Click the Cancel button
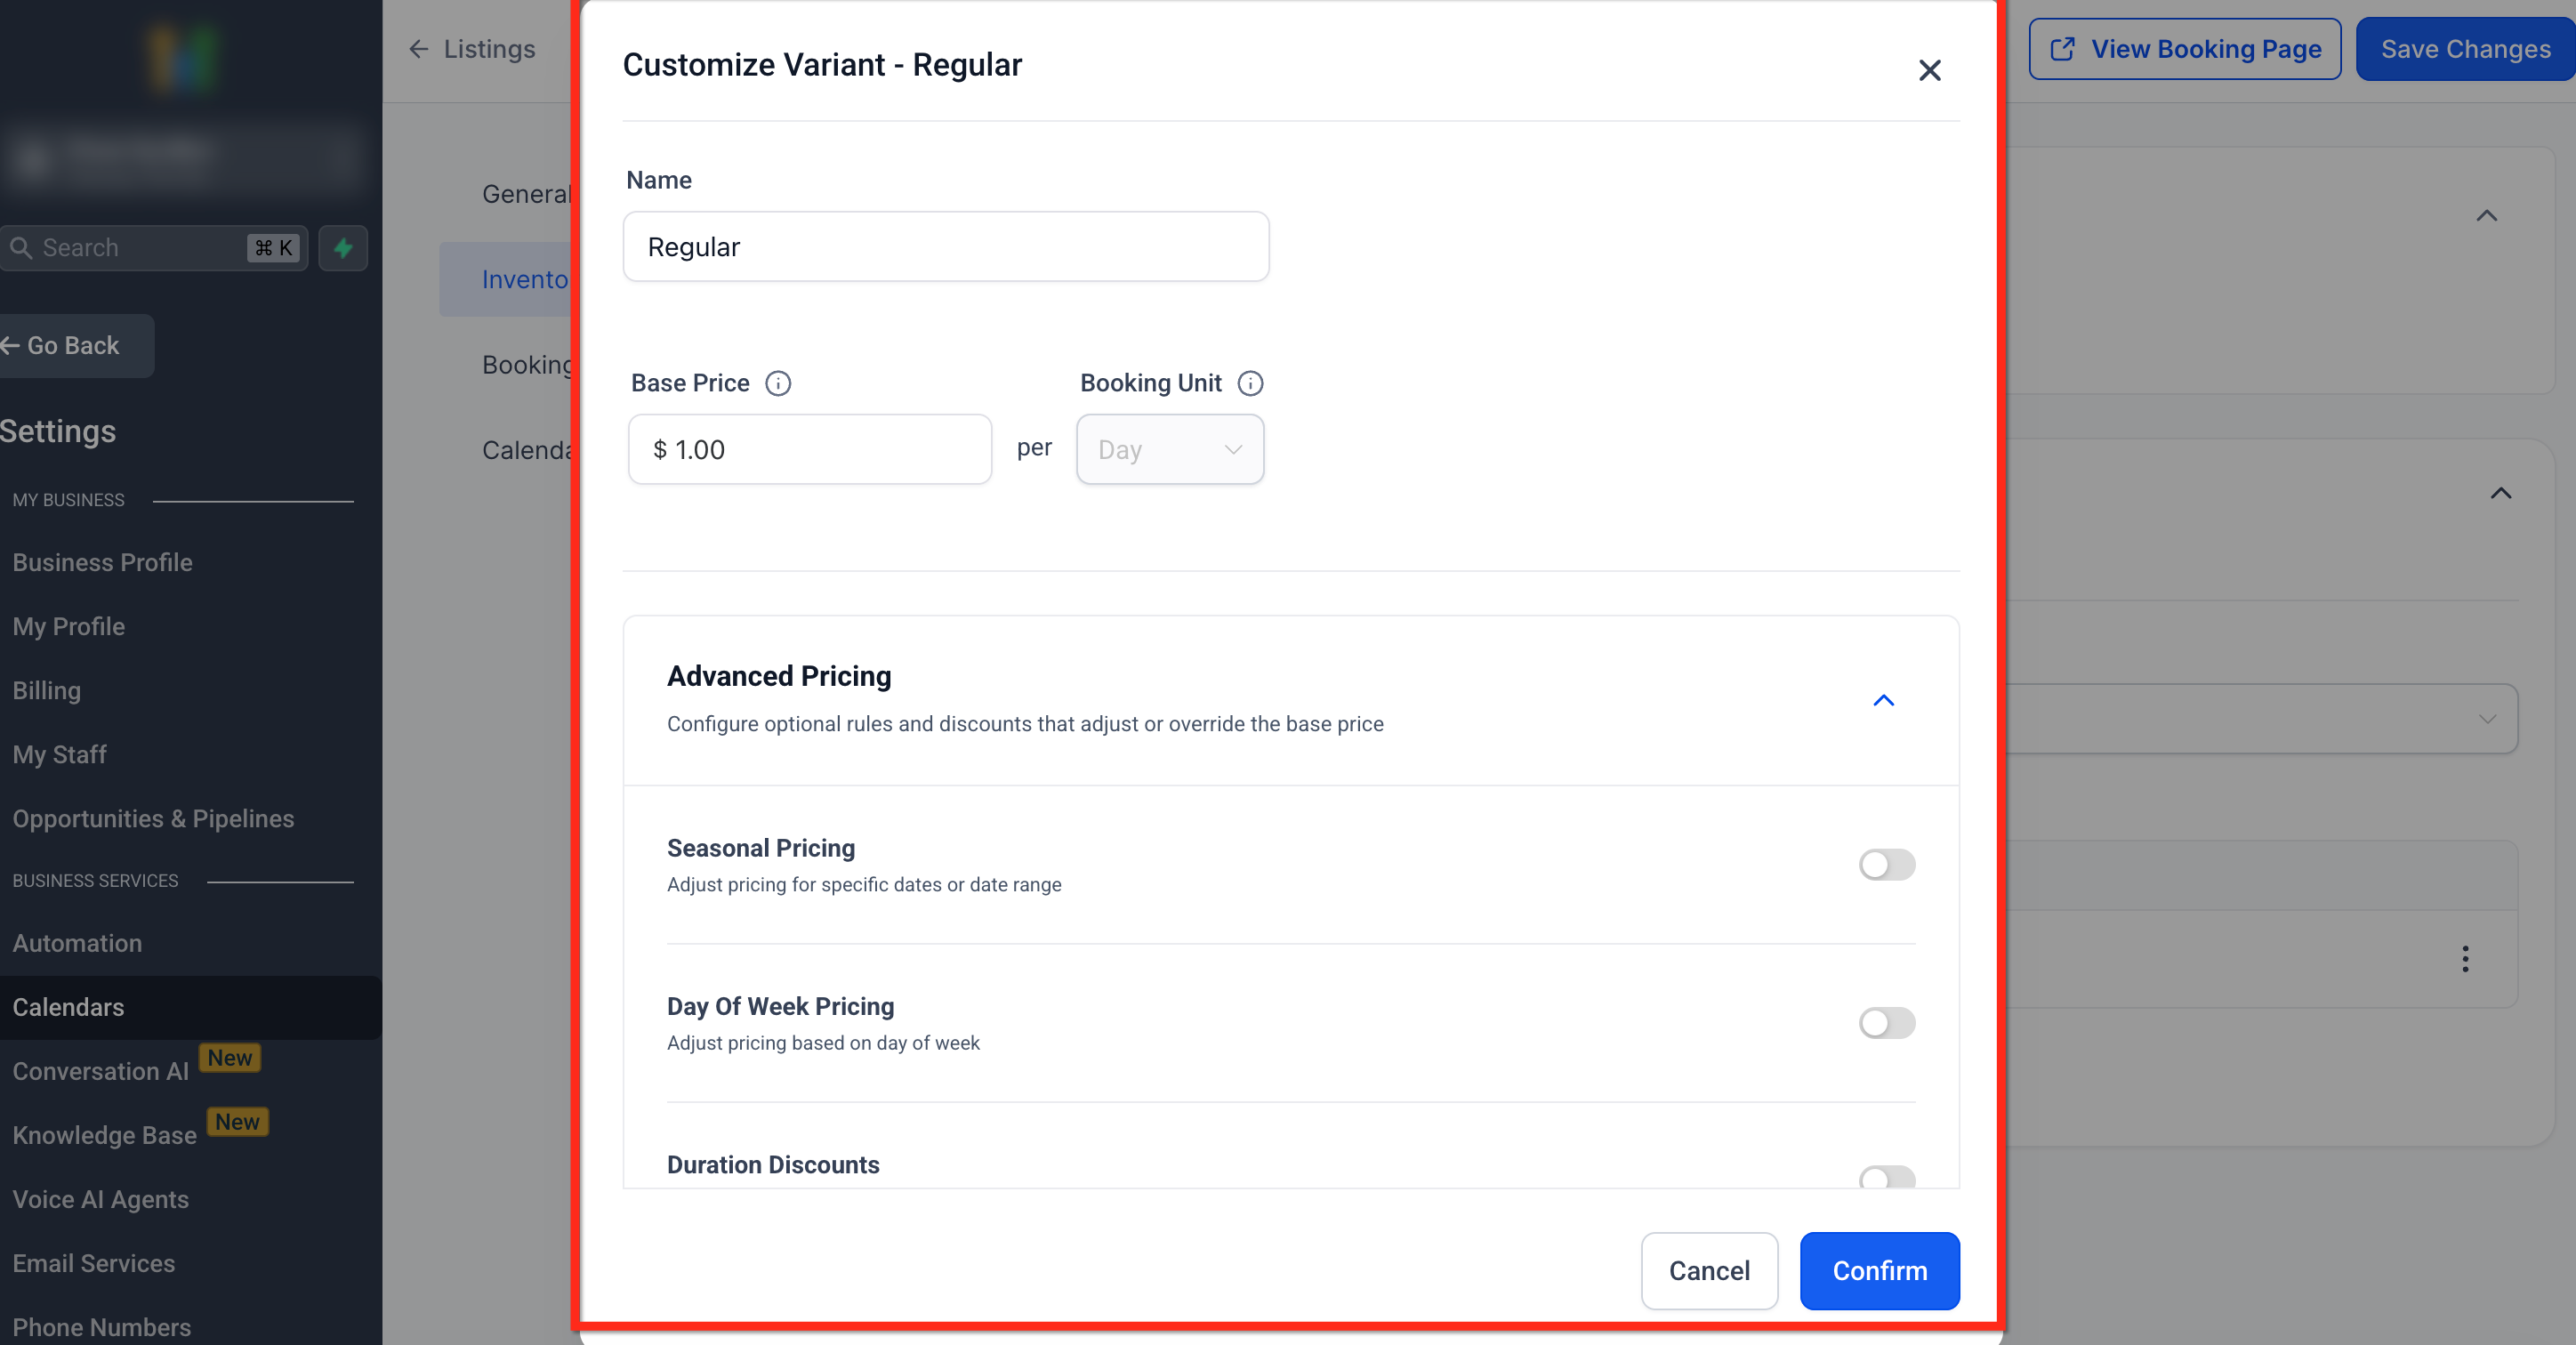Image resolution: width=2576 pixels, height=1345 pixels. [1708, 1270]
